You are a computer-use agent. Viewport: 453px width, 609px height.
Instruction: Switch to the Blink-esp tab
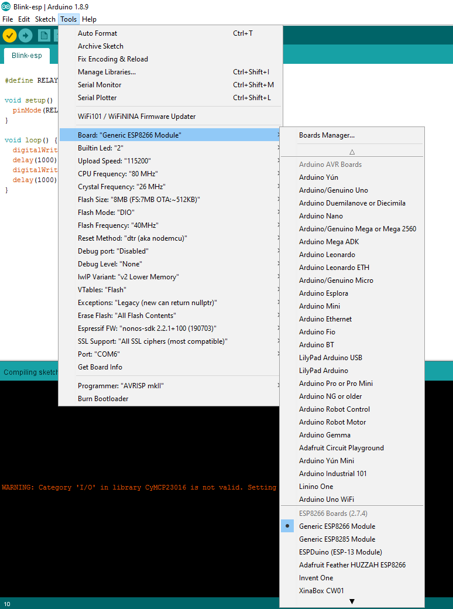(27, 56)
